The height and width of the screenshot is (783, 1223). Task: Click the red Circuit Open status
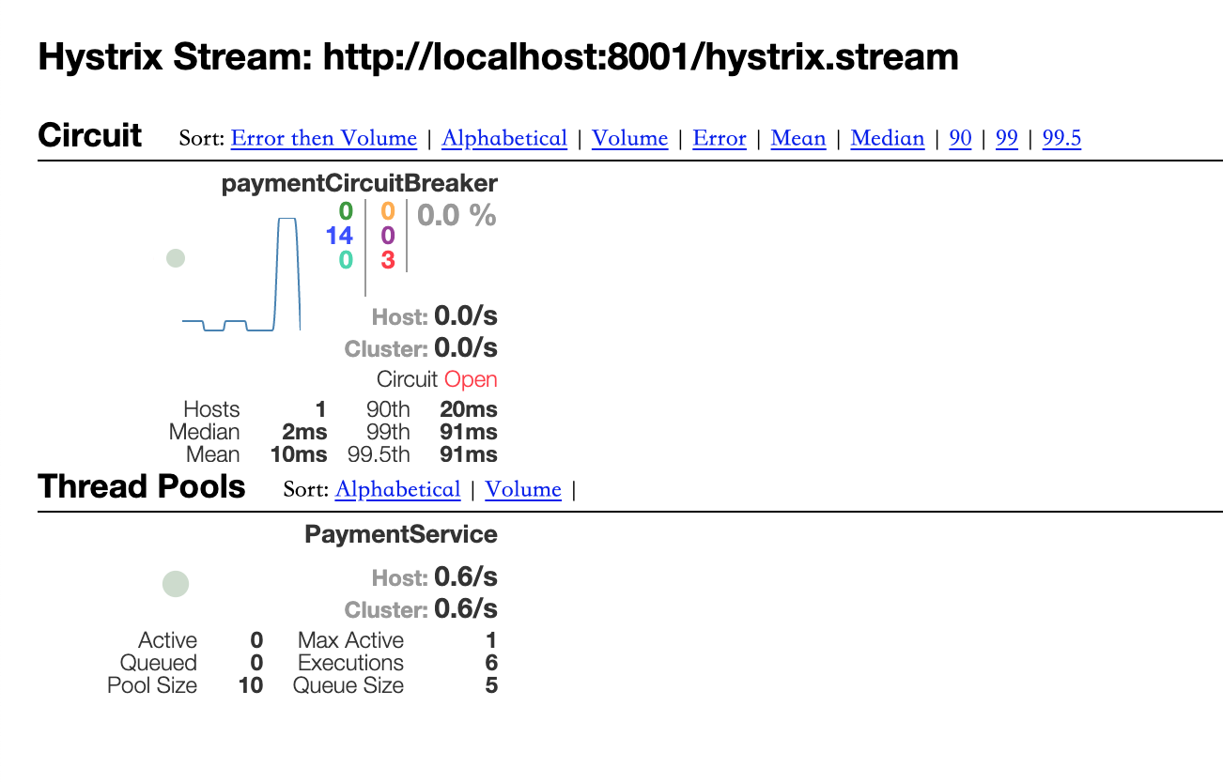(x=471, y=379)
